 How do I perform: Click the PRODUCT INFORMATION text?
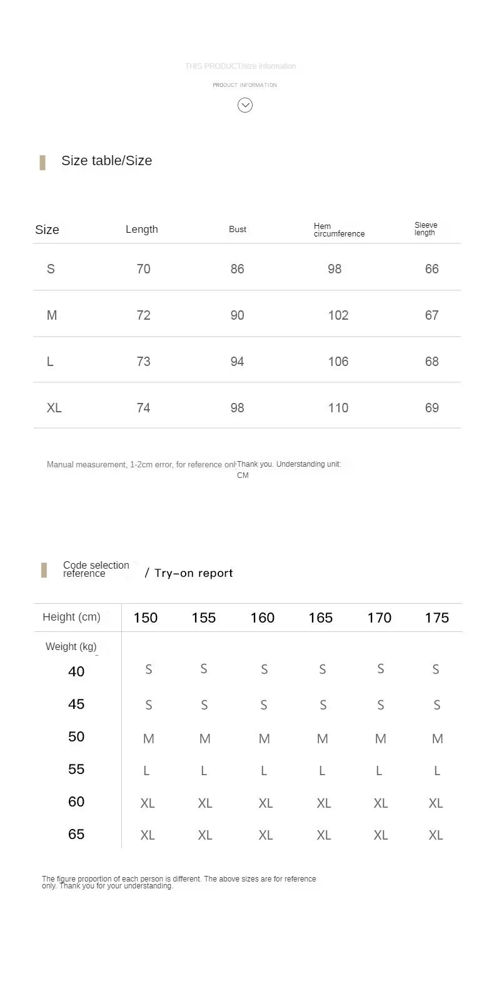(245, 85)
